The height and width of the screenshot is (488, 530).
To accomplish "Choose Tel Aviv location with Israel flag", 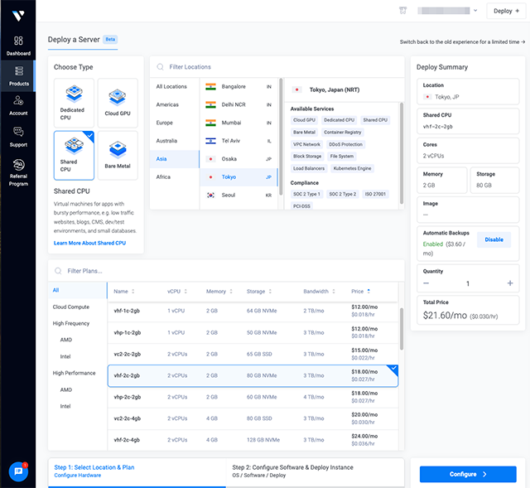I will (x=238, y=141).
